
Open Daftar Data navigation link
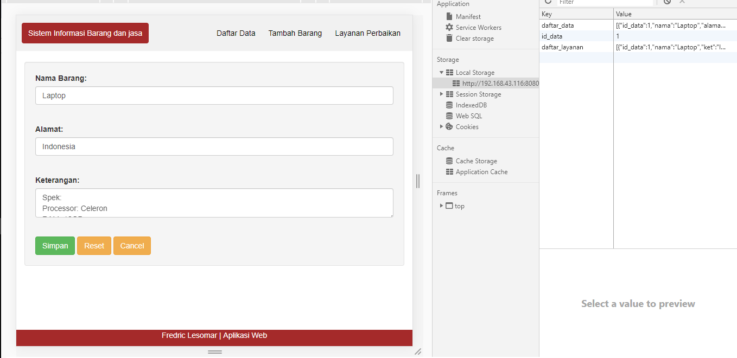pyautogui.click(x=236, y=33)
